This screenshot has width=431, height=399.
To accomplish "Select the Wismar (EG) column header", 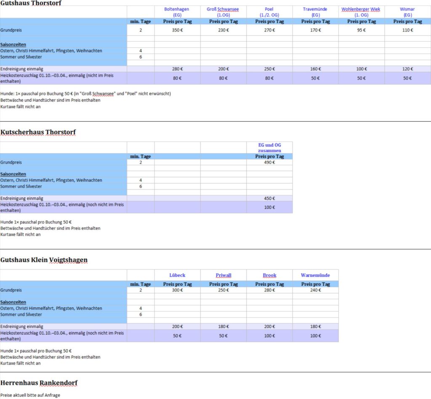I will click(407, 12).
